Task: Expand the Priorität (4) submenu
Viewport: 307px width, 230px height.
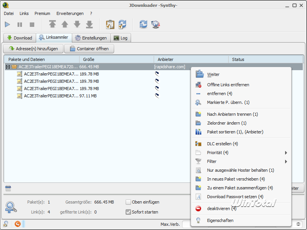Action: (241, 153)
